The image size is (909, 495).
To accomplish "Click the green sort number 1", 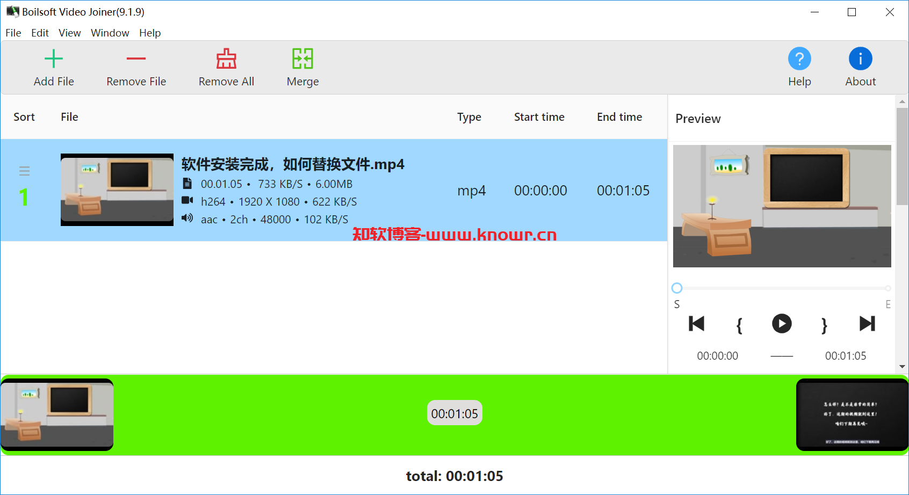I will (24, 197).
